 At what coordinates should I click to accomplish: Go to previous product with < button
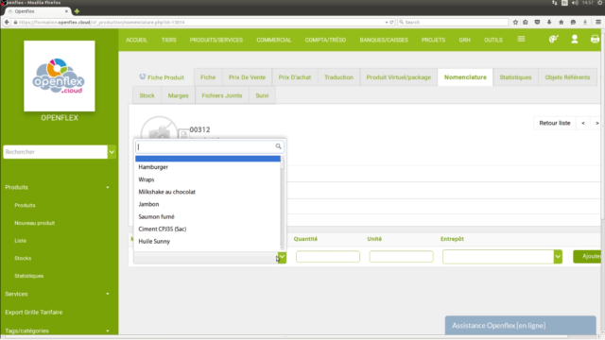click(x=583, y=123)
